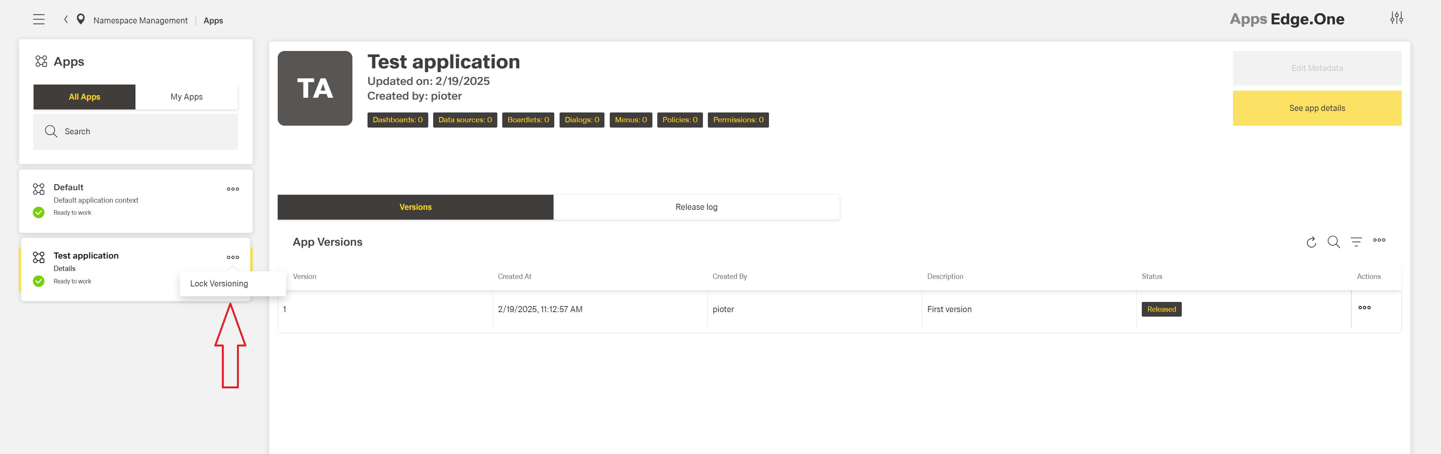The width and height of the screenshot is (1441, 454).
Task: Click the Released status badge
Action: [x=1161, y=309]
